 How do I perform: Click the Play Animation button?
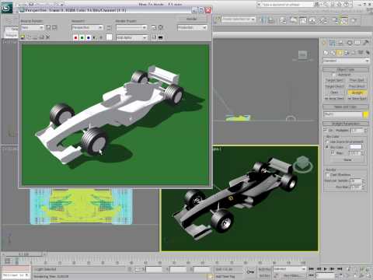coord(326,269)
